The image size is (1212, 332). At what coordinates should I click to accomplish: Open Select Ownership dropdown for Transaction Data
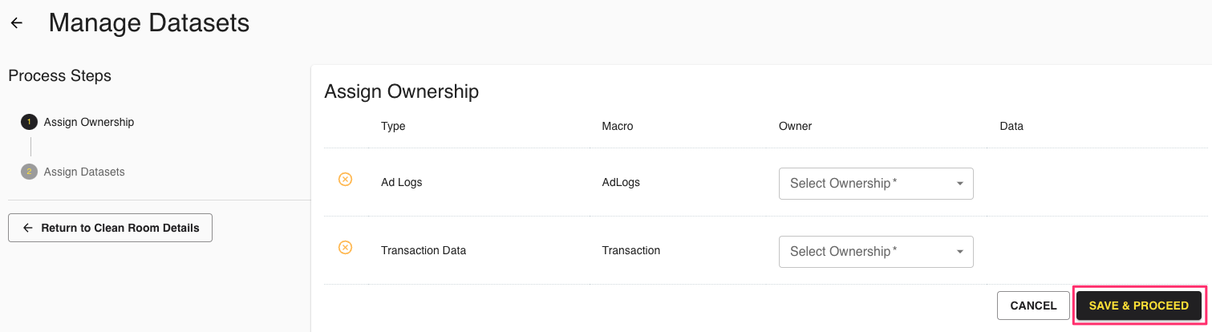click(876, 252)
